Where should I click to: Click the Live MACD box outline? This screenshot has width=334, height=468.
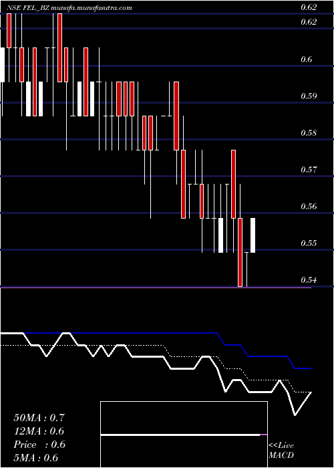point(184,435)
